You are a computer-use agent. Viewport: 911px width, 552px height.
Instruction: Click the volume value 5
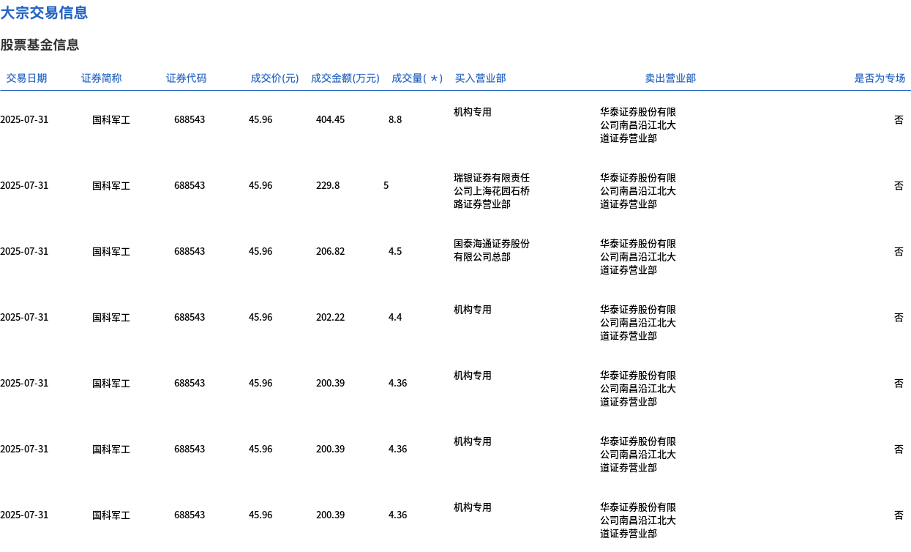click(x=386, y=185)
